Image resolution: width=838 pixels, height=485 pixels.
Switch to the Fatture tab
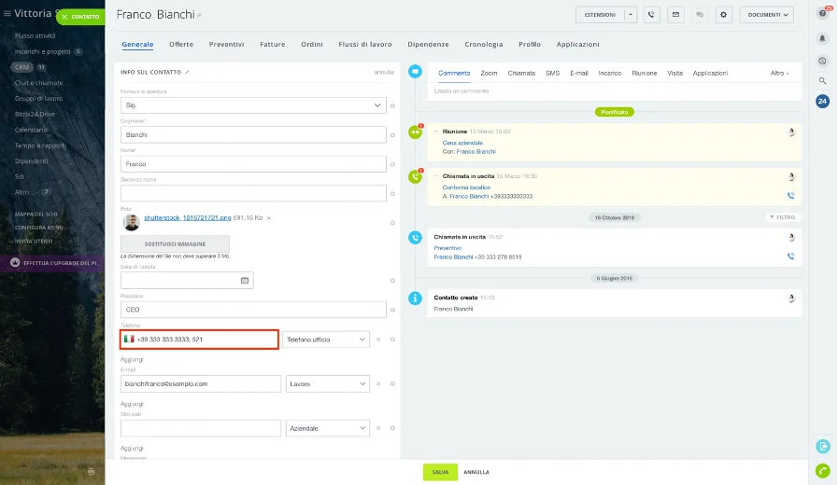pos(273,44)
